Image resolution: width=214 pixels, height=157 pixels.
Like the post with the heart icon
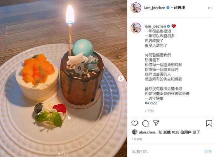[x=134, y=123]
